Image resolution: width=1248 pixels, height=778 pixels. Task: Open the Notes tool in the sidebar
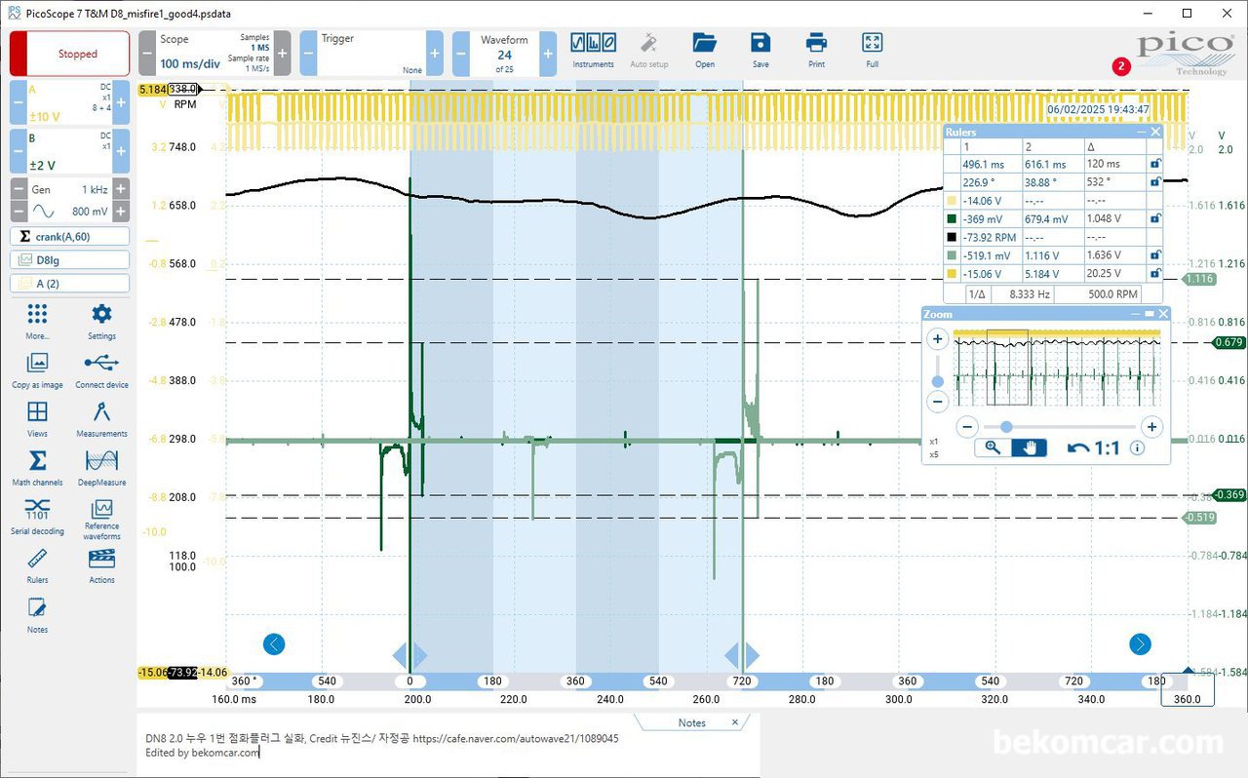[x=37, y=614]
